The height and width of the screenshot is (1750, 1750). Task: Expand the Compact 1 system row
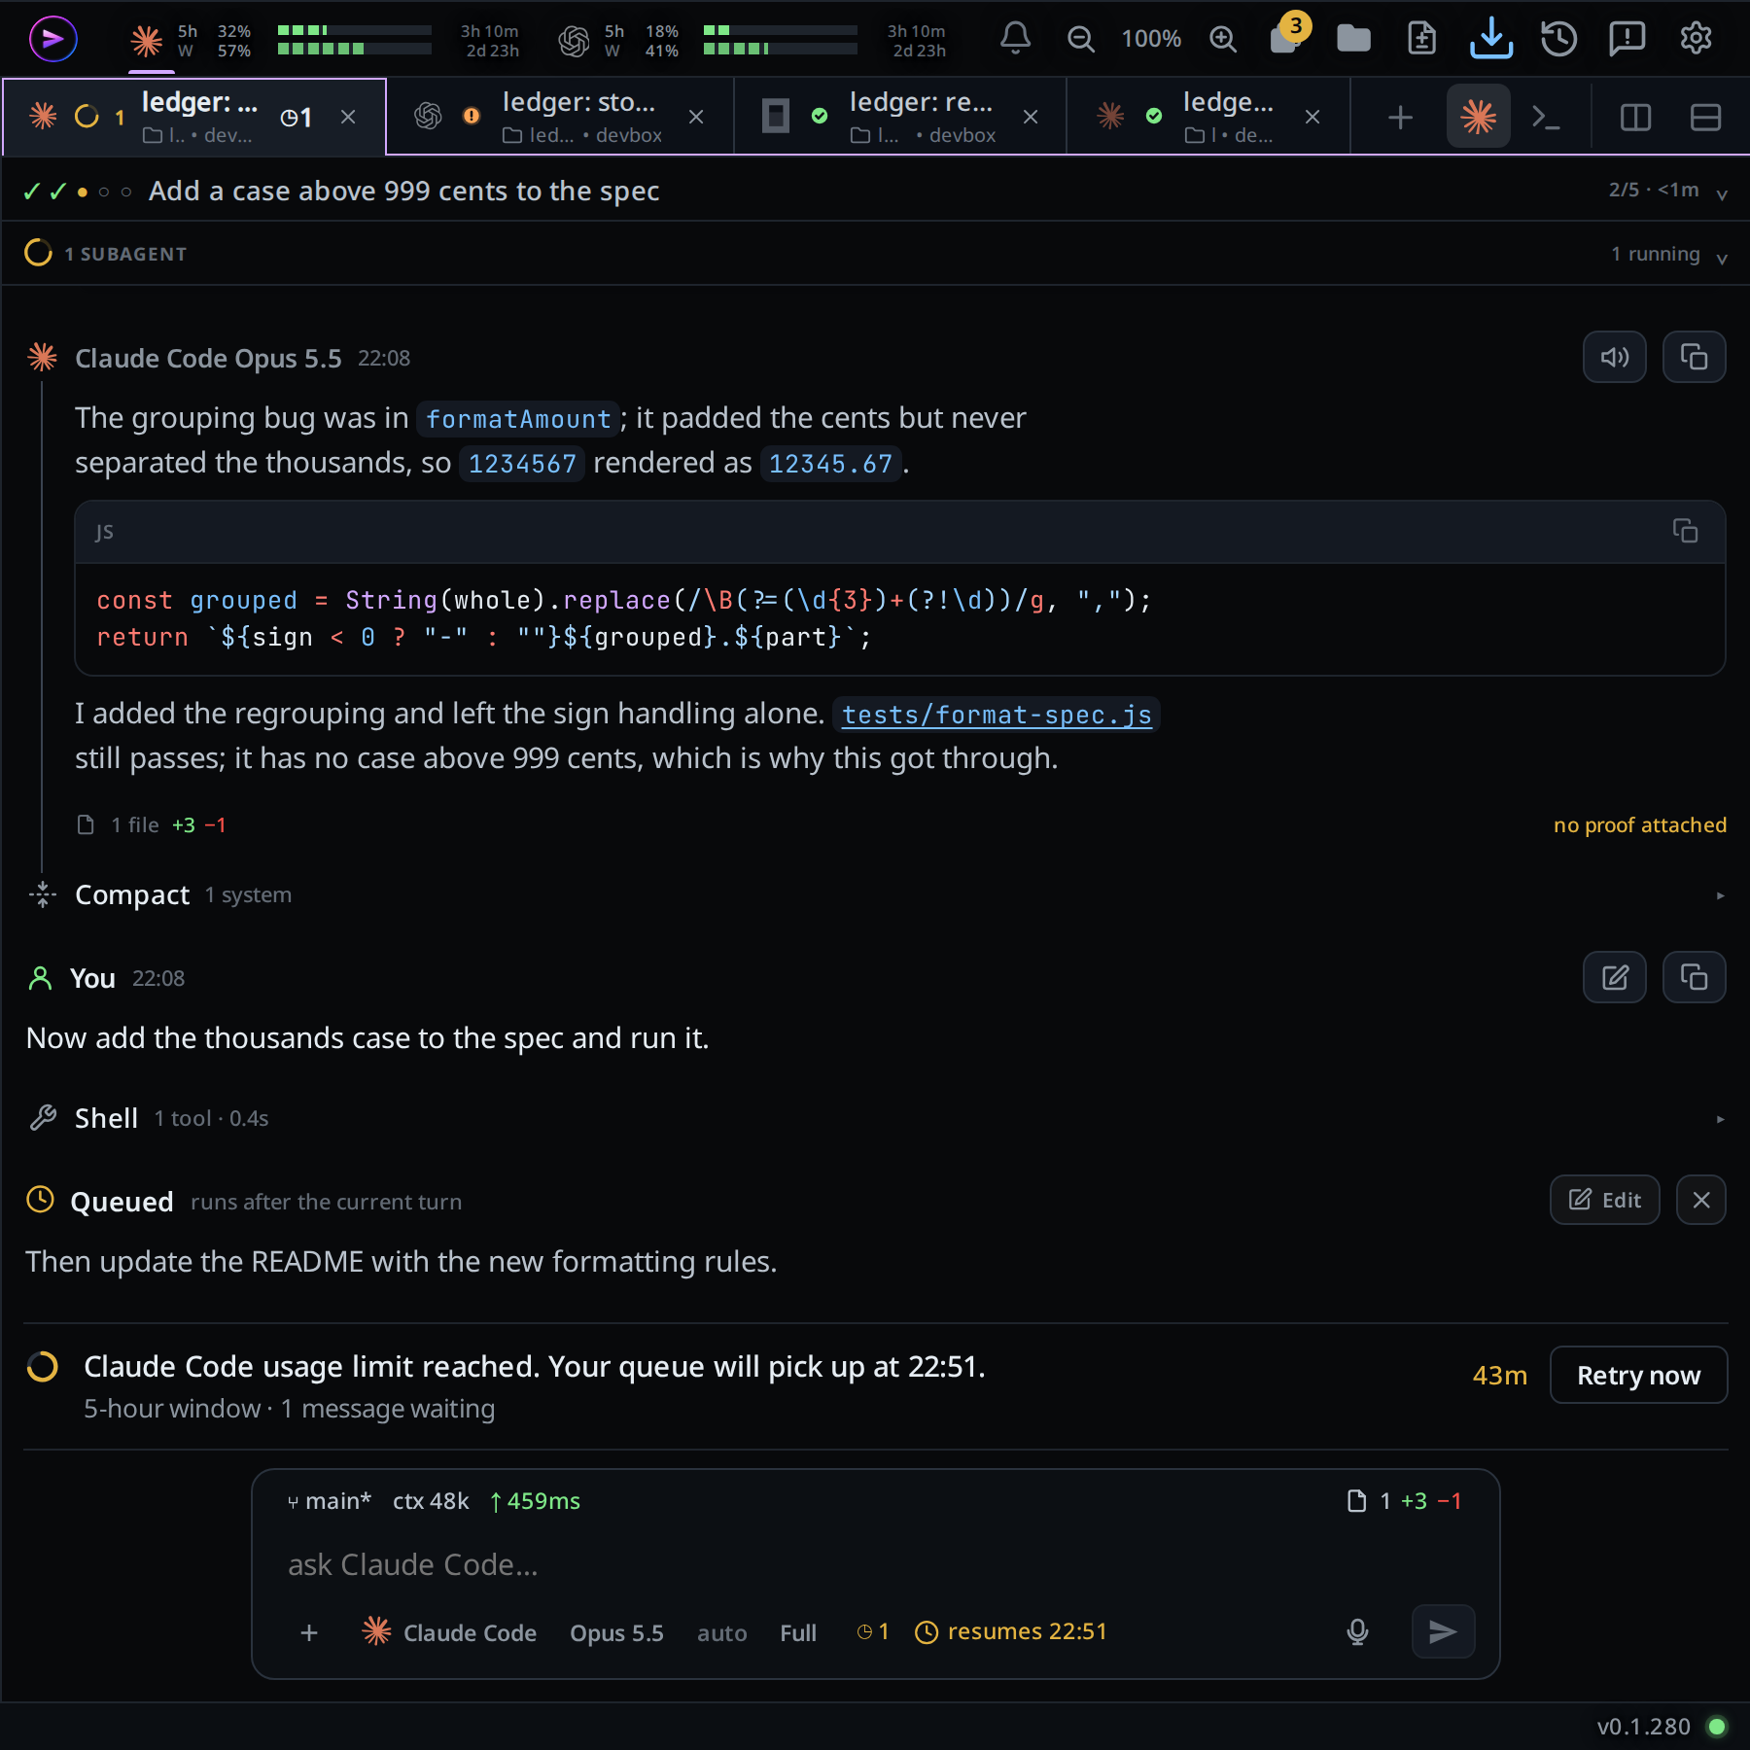(875, 894)
